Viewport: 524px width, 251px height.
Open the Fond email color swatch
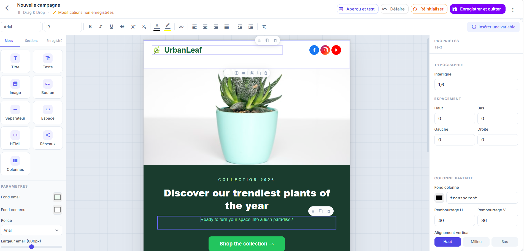click(57, 197)
